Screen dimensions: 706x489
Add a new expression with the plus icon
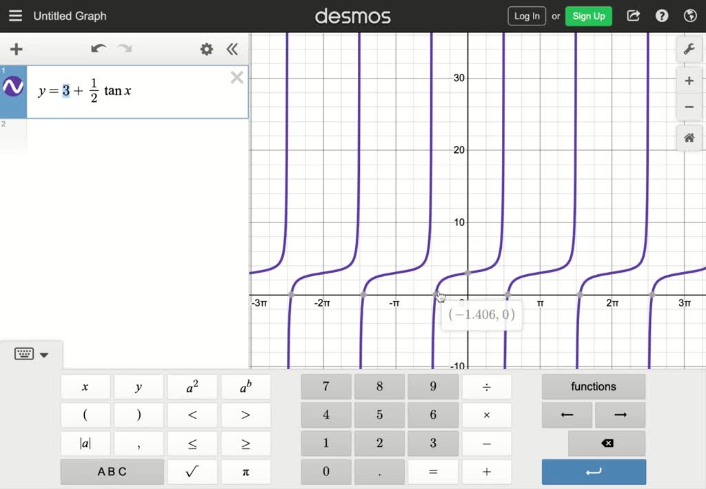point(15,49)
